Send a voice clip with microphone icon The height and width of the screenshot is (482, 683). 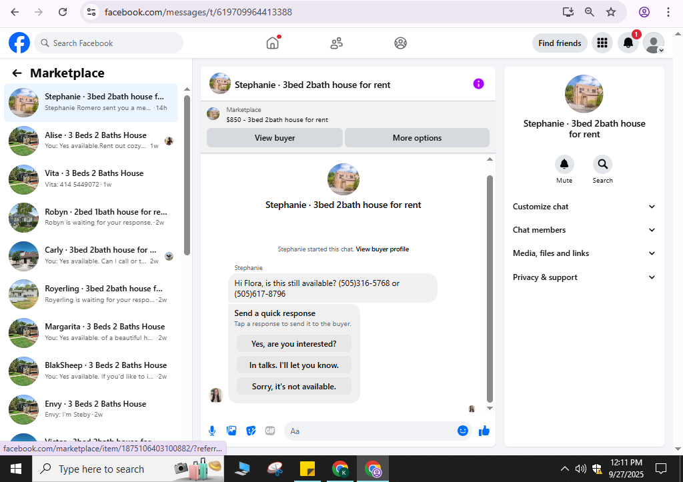[x=212, y=431]
